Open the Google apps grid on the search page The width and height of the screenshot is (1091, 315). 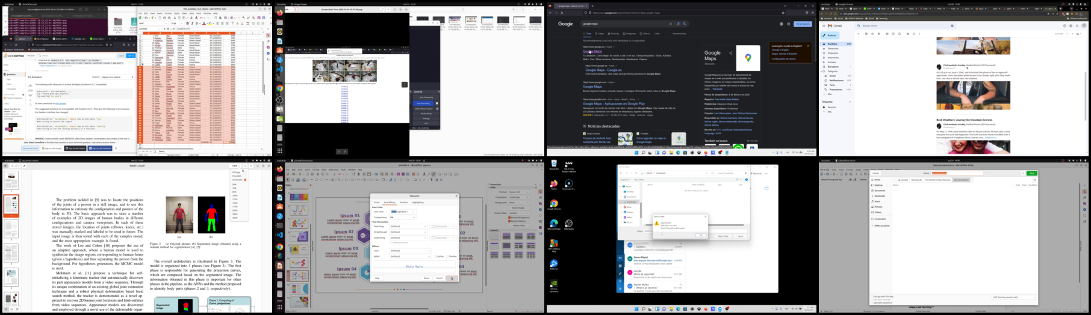tap(789, 24)
